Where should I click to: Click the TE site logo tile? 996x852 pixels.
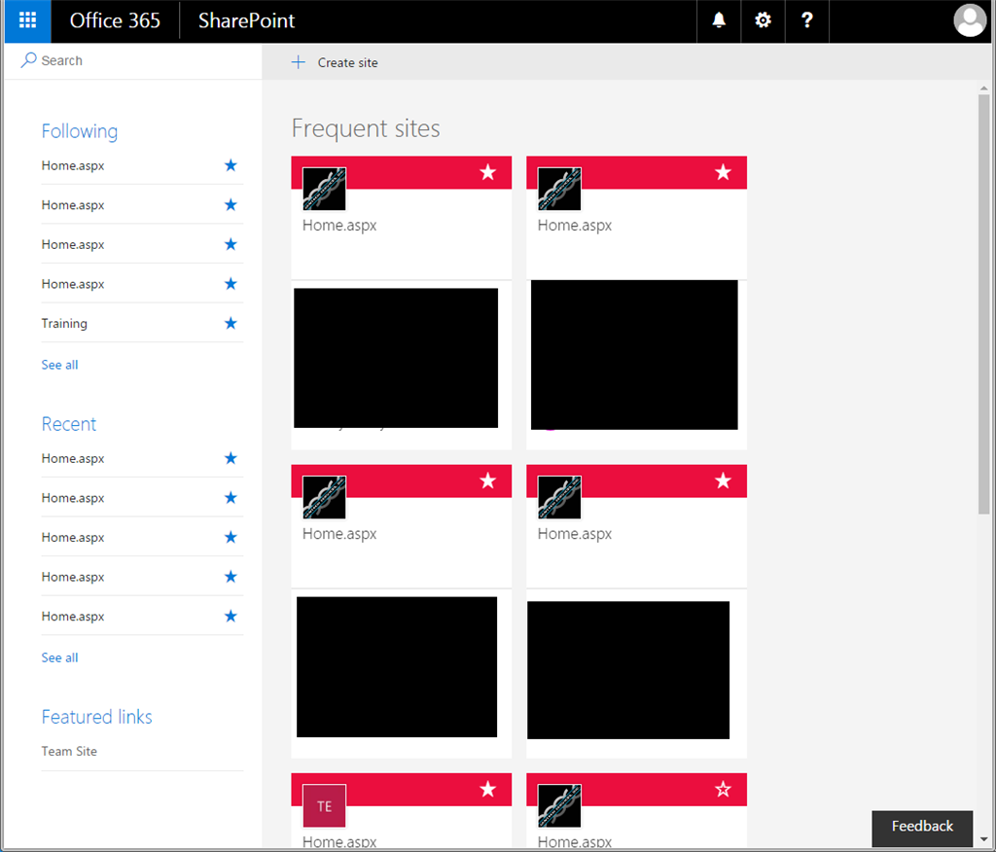point(325,805)
